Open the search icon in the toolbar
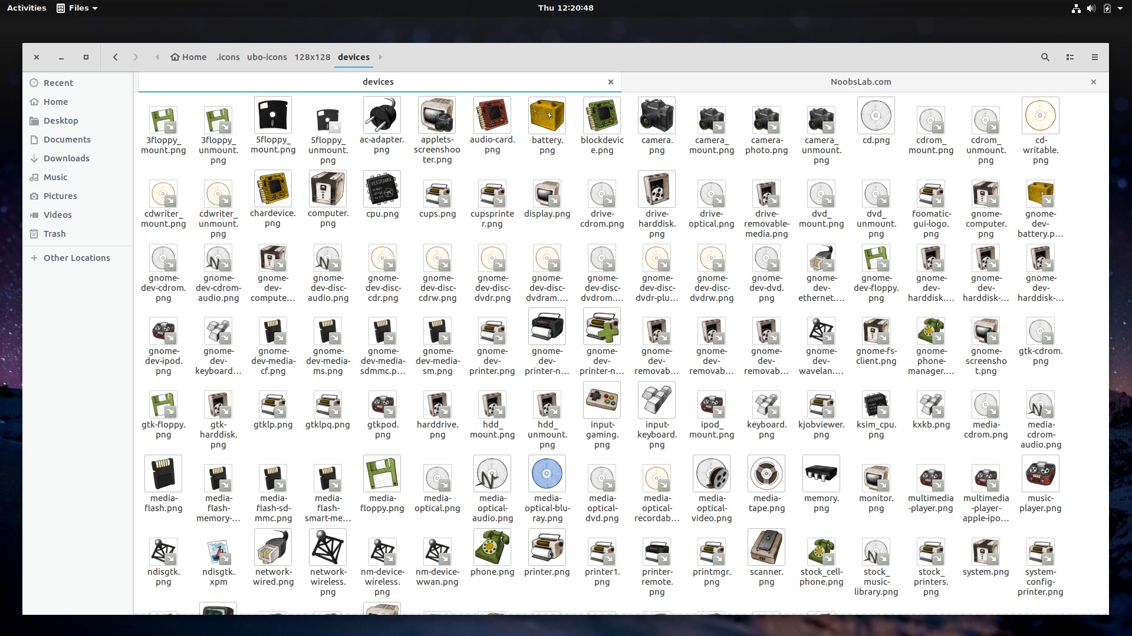Image resolution: width=1132 pixels, height=636 pixels. tap(1045, 57)
